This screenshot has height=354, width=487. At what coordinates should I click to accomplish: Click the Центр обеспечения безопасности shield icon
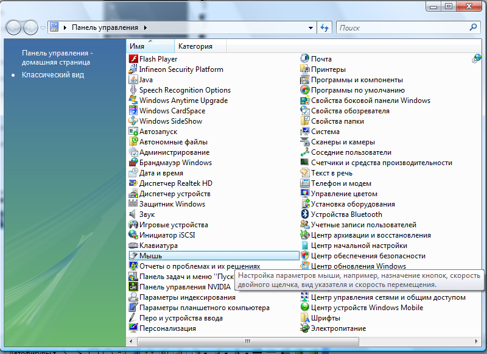point(305,256)
